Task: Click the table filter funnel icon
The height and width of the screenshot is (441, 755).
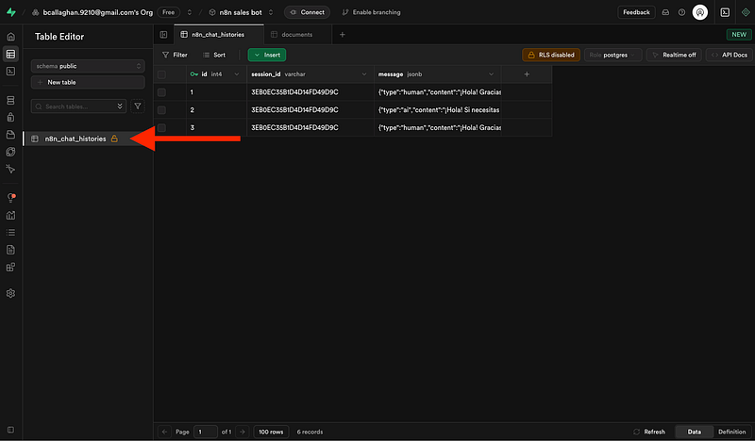Action: coord(137,106)
